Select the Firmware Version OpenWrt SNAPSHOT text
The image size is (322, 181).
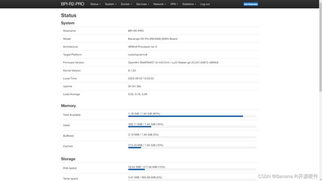pyautogui.click(x=173, y=62)
